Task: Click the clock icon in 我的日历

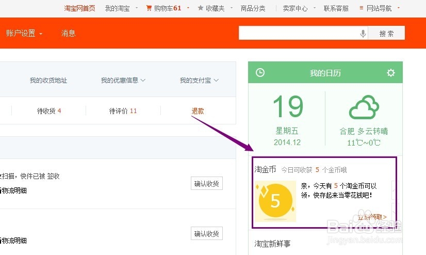Action: pyautogui.click(x=260, y=73)
